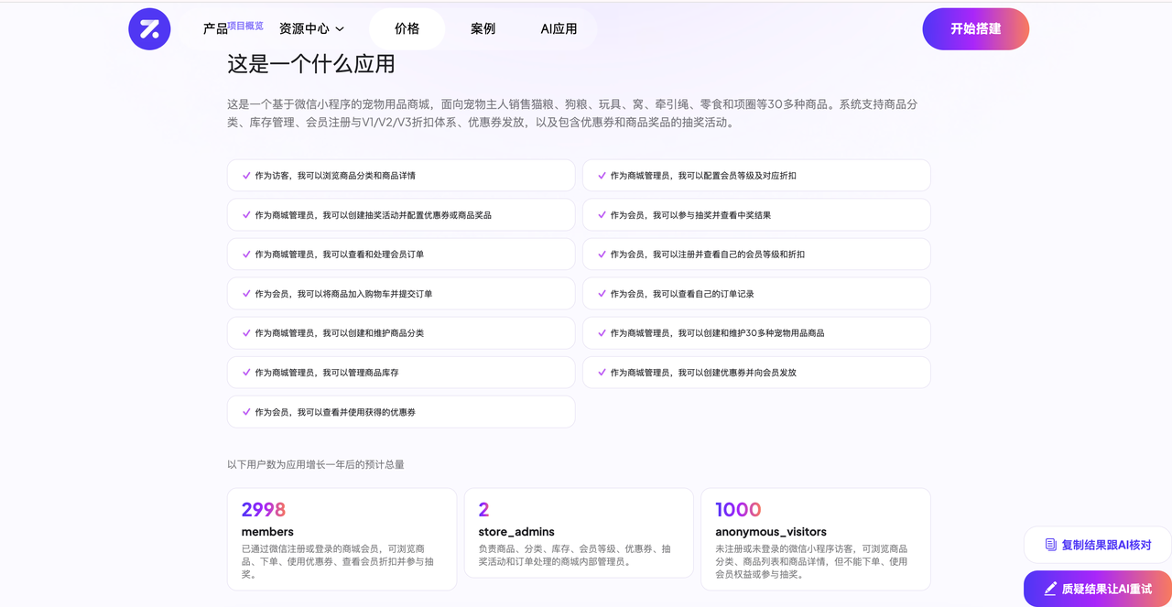The width and height of the screenshot is (1172, 607).
Task: Select story text 作为商城管理员，我可以查看和处理会员订单
Action: [x=340, y=255]
